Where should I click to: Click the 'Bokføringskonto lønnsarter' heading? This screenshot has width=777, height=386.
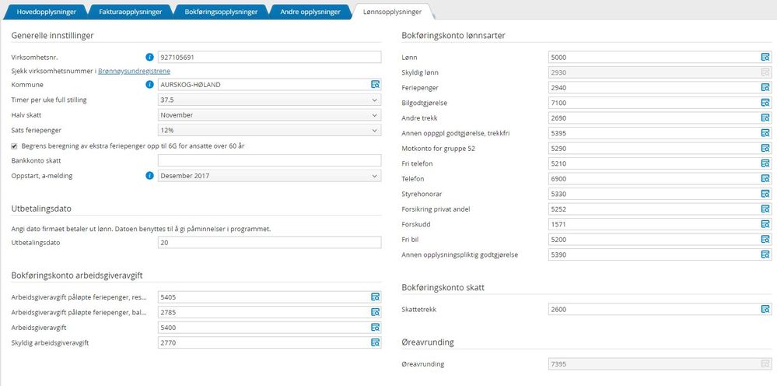coord(453,36)
